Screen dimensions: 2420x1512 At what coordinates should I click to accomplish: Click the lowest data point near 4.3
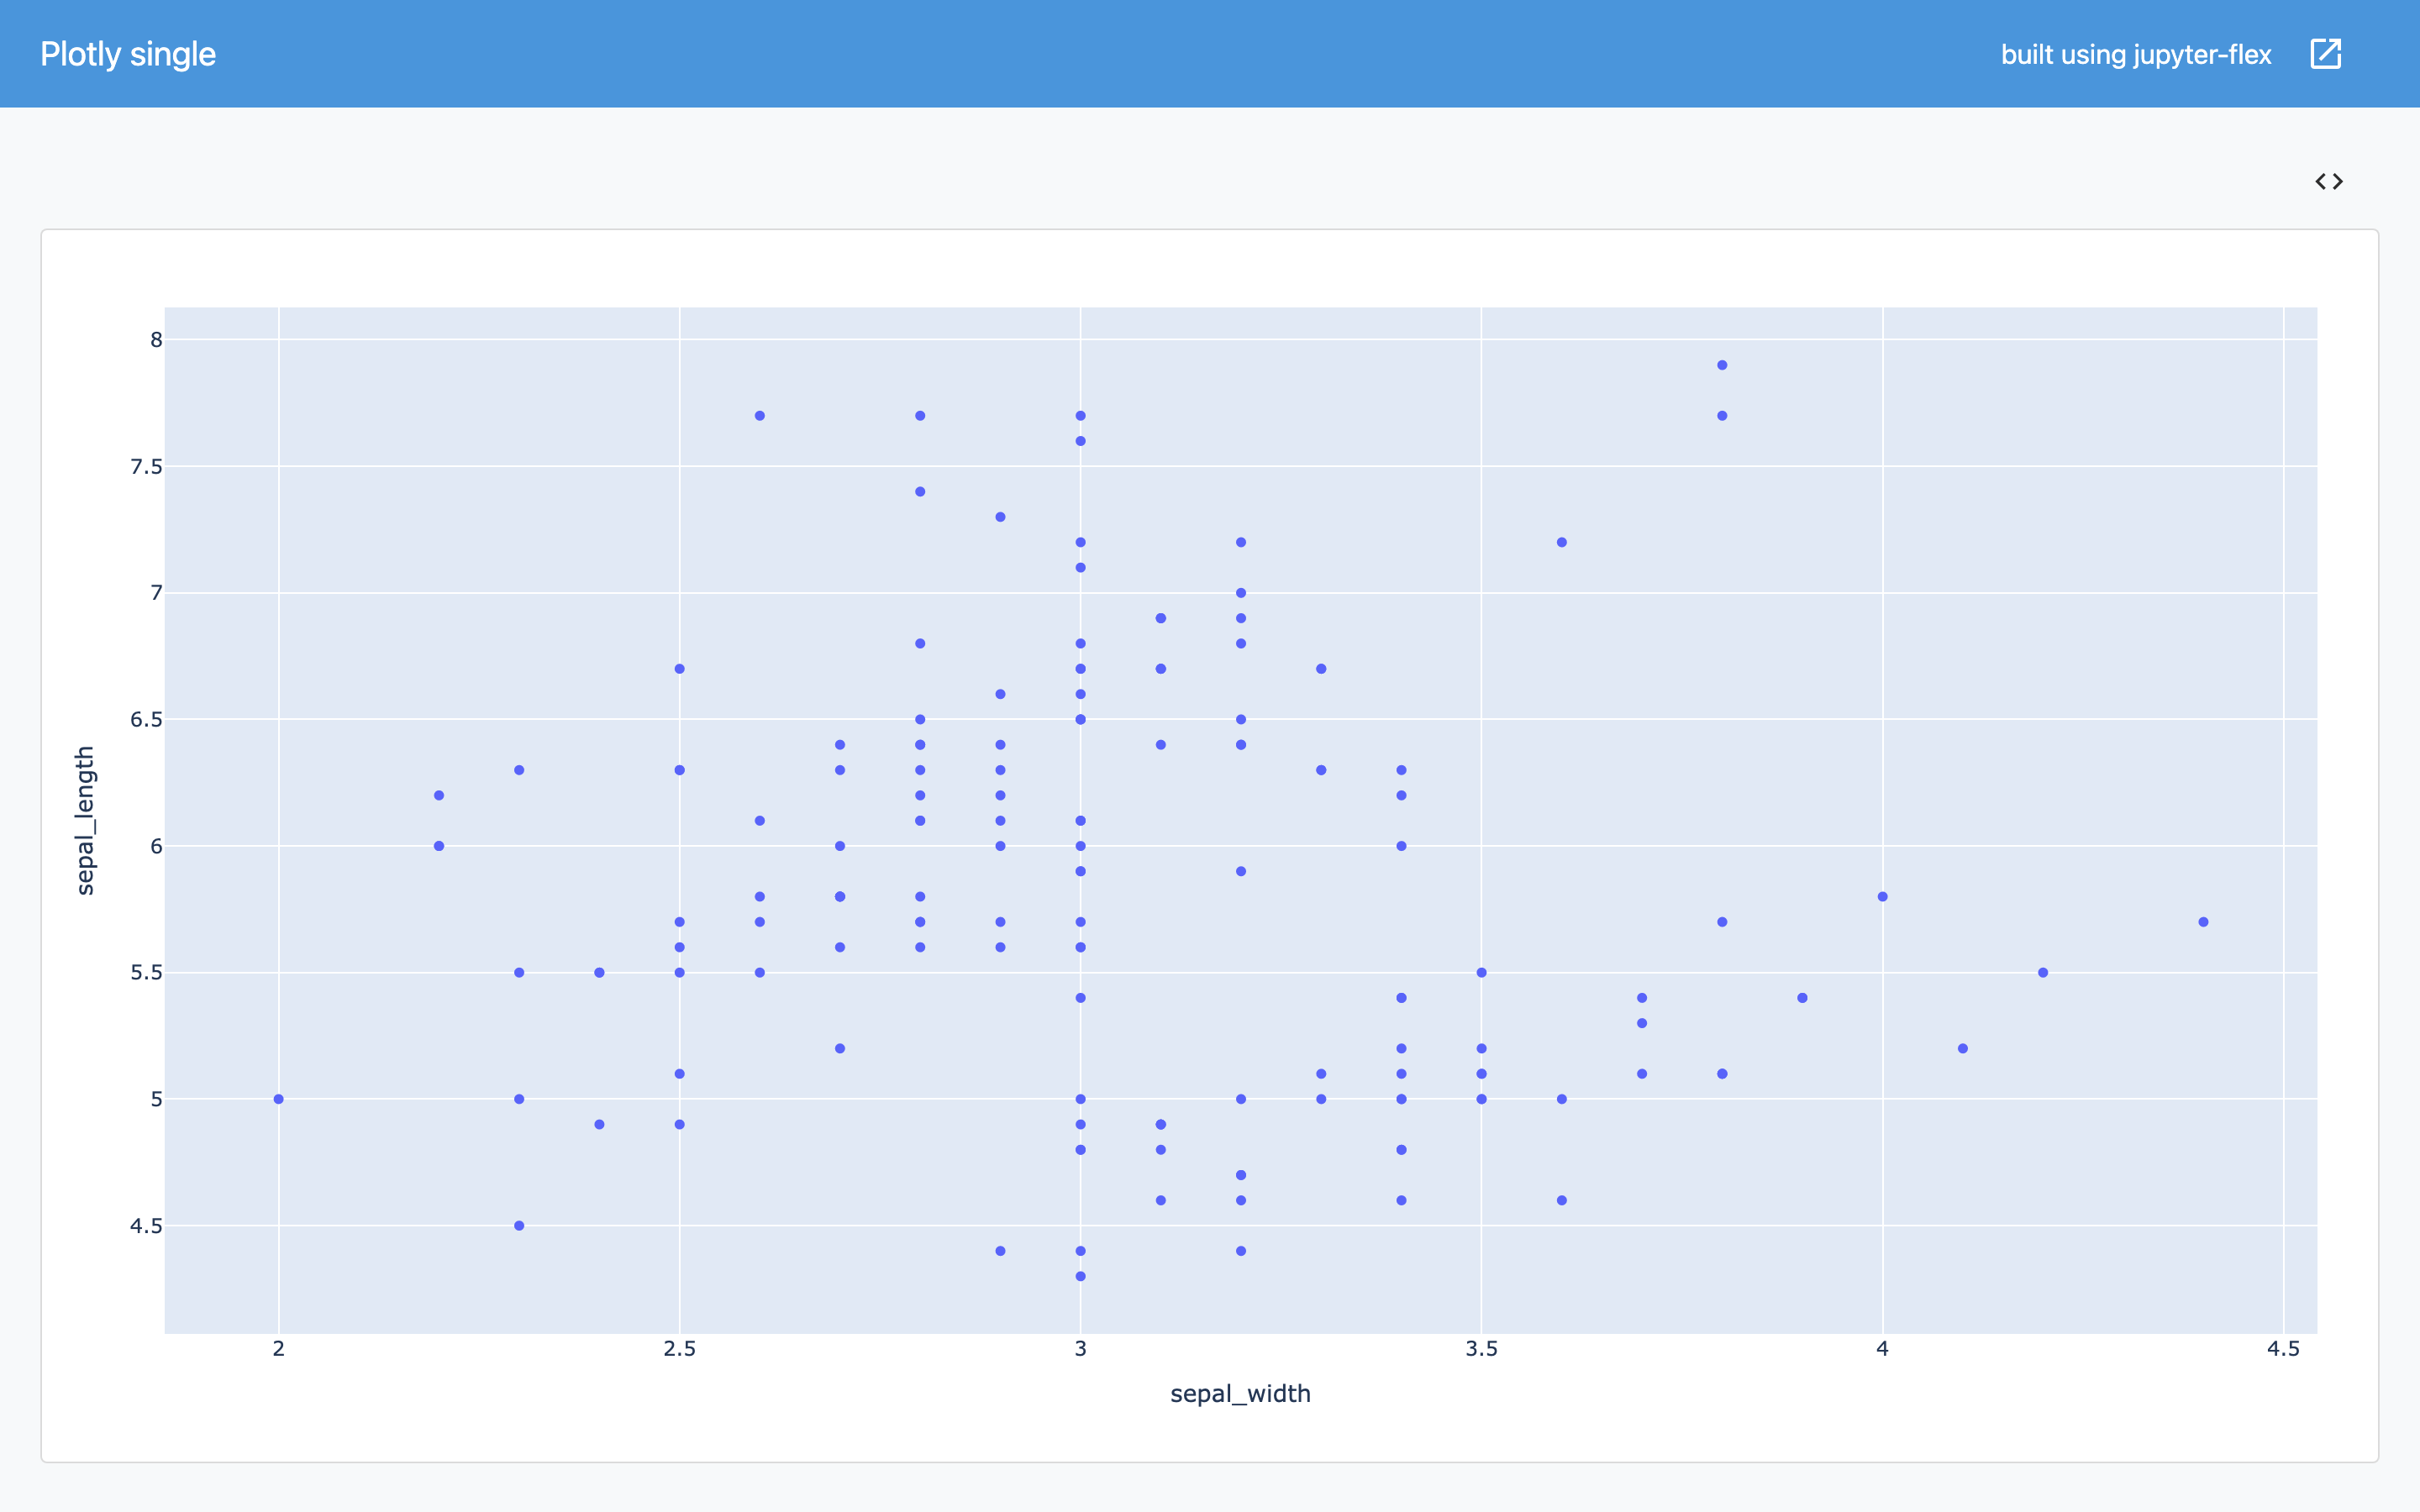1080,1276
